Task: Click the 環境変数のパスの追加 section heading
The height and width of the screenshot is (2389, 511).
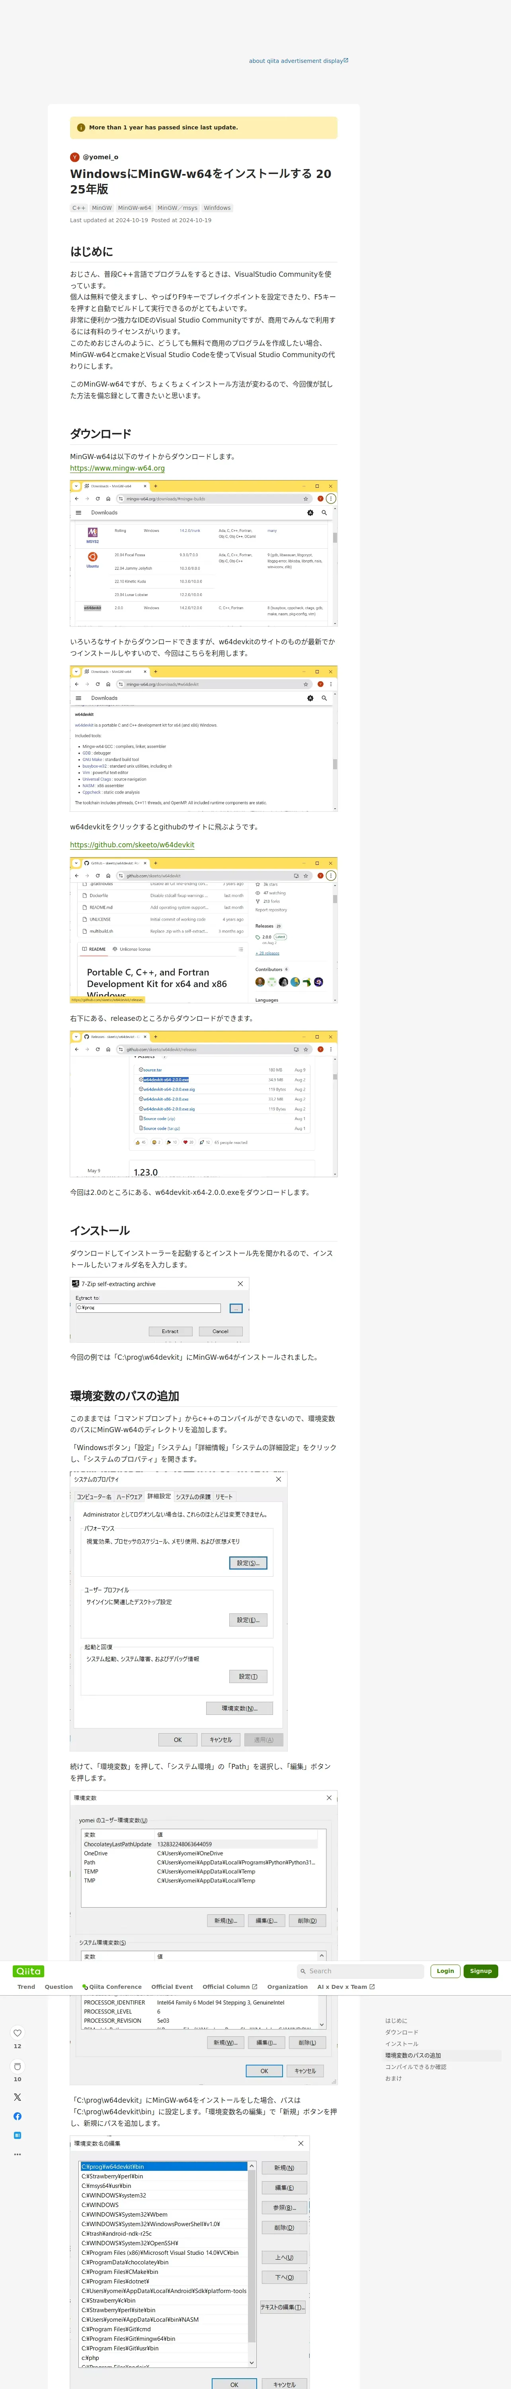Action: pos(125,1396)
